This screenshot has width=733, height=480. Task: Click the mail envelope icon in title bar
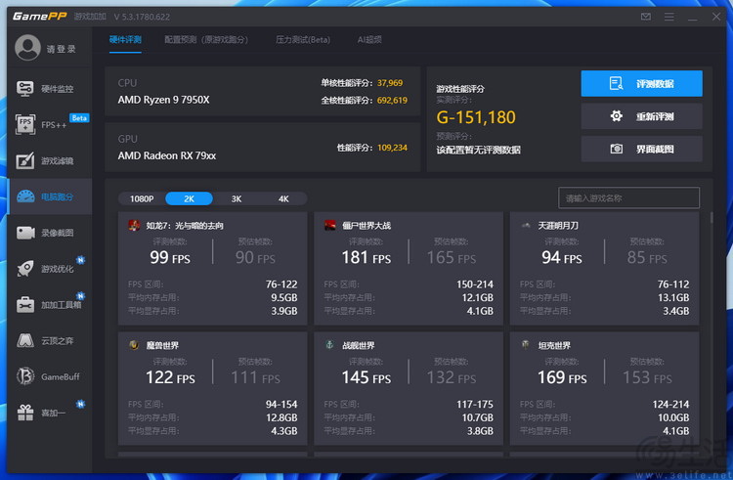tap(646, 17)
